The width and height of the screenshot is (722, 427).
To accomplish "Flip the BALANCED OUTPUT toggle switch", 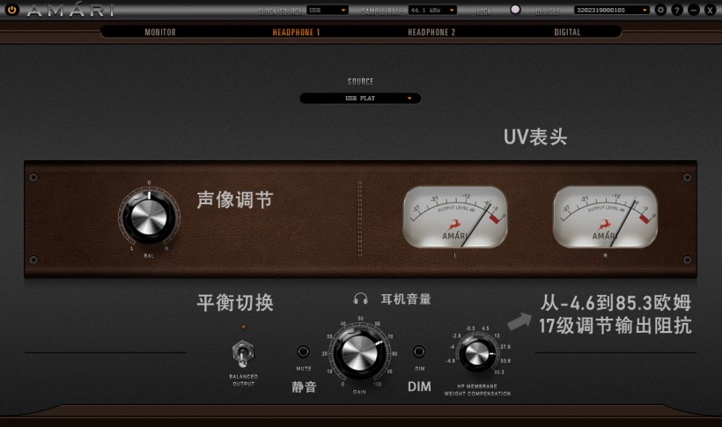I will click(x=242, y=354).
